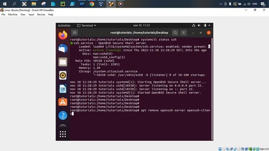The width and height of the screenshot is (269, 151).
Task: Click the 'systemctl status ssh' command text
Action: (x=159, y=39)
